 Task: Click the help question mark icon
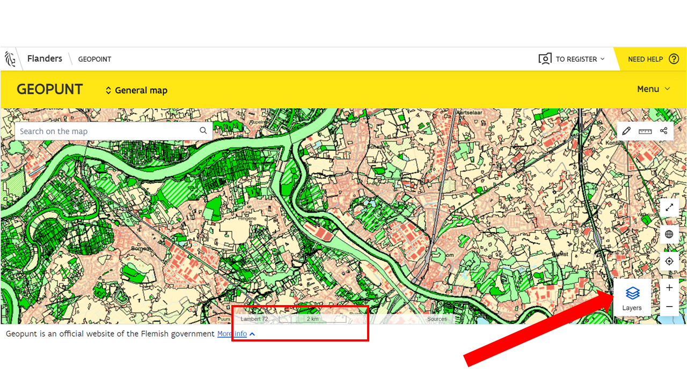click(x=674, y=59)
